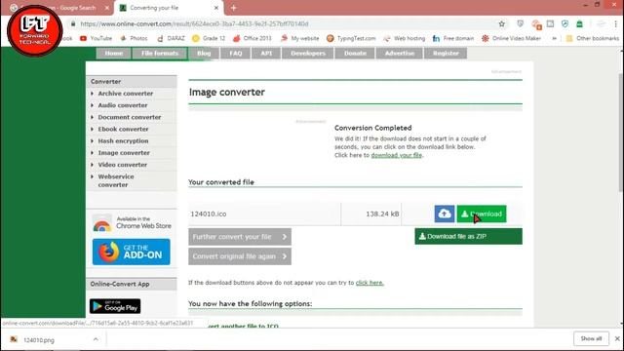Image resolution: width=624 pixels, height=351 pixels.
Task: Expand Hash encryption in sidebar
Action: point(123,141)
